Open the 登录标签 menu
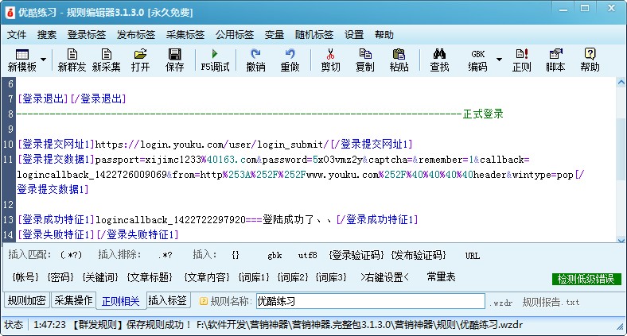Image resolution: width=627 pixels, height=336 pixels. 87,35
